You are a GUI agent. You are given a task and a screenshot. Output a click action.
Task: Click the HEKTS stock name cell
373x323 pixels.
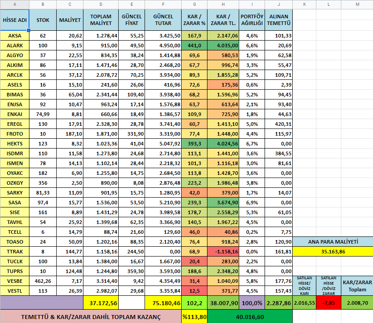tap(14, 144)
